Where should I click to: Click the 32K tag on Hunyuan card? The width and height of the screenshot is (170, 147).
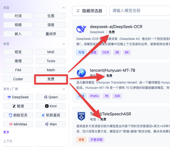tap(117, 96)
